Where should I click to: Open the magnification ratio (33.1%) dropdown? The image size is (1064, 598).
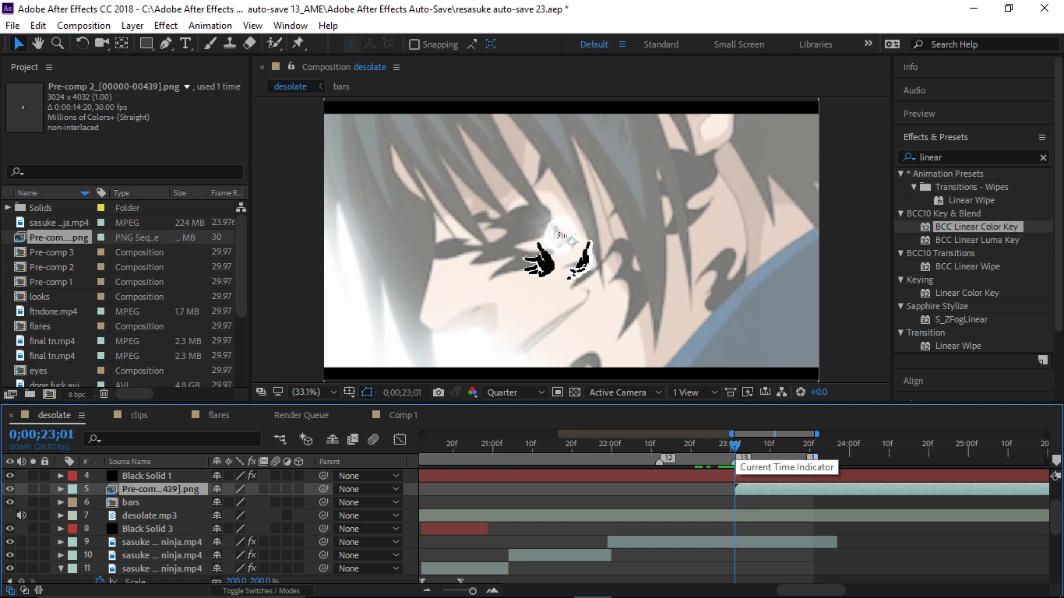click(315, 392)
